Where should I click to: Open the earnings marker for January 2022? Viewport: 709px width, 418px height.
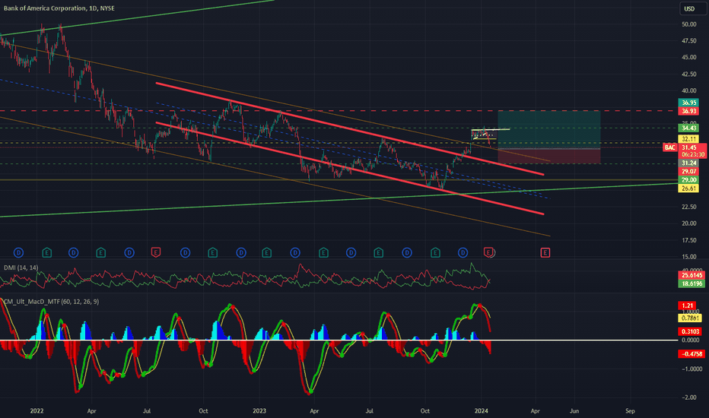[46, 252]
